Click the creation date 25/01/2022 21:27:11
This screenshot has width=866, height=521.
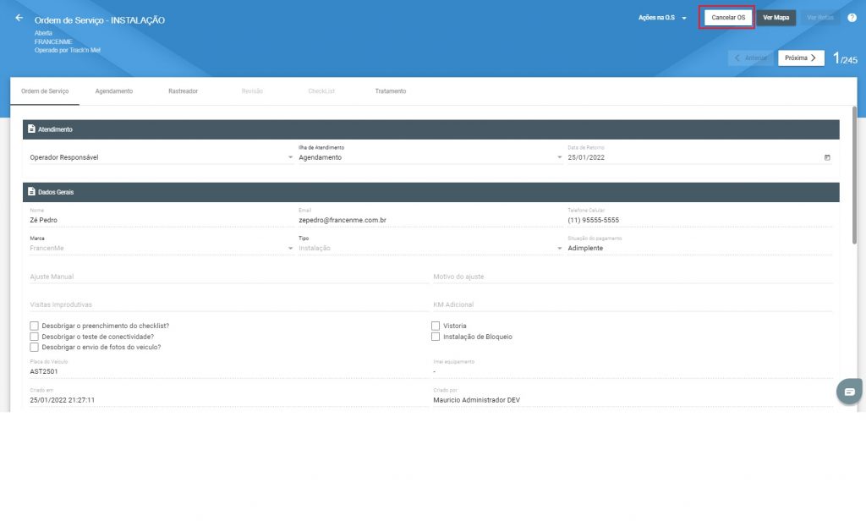click(x=62, y=400)
